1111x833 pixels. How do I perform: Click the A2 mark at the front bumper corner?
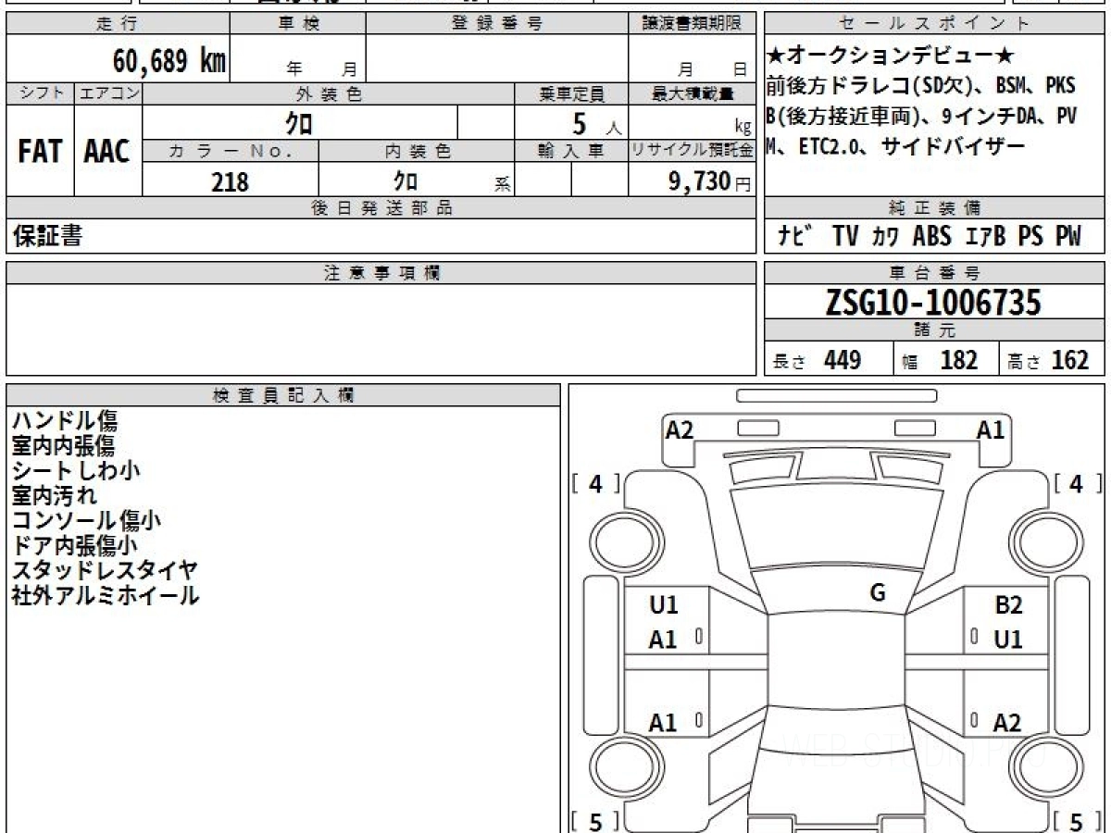point(680,429)
